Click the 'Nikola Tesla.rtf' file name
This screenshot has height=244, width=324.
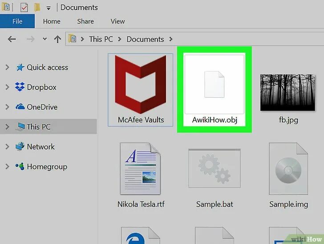[x=141, y=204]
